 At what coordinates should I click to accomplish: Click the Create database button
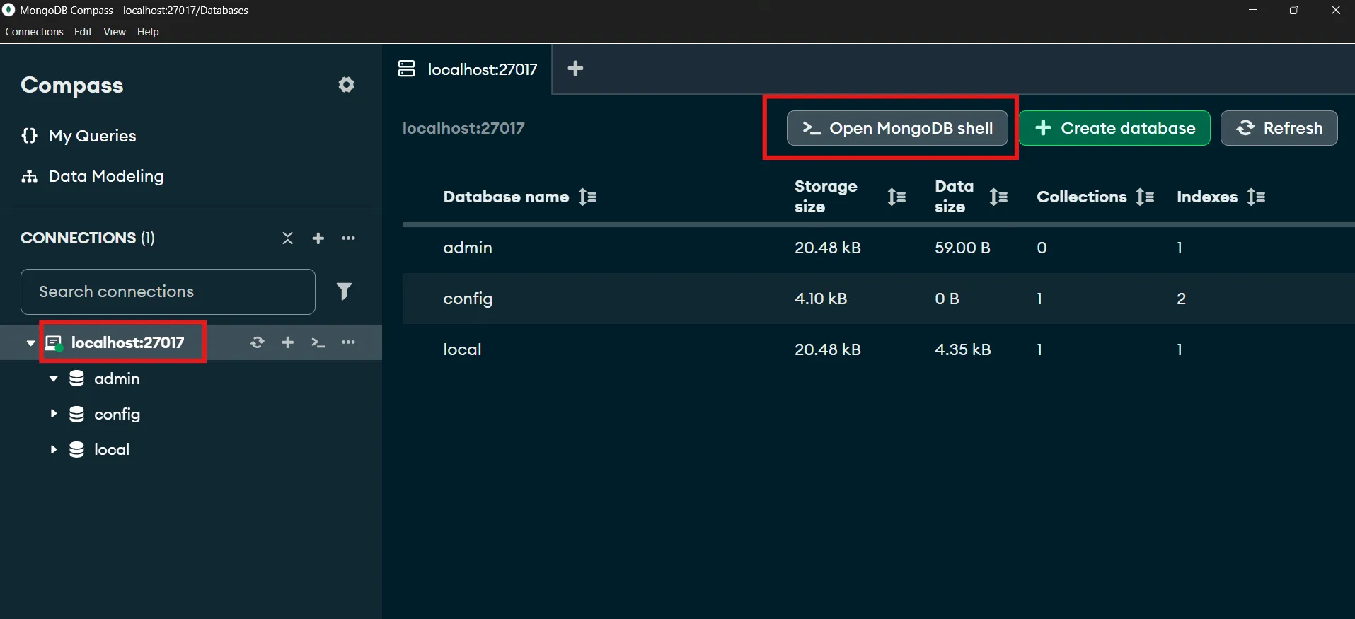coord(1114,128)
